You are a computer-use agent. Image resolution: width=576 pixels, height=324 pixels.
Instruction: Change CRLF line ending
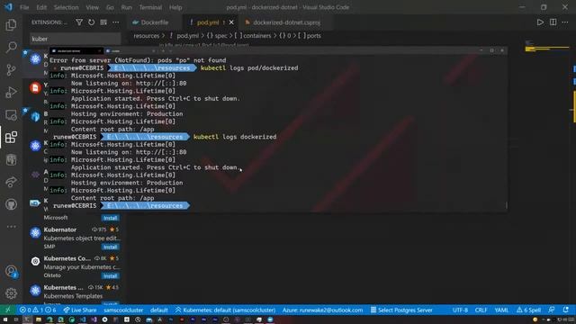point(481,310)
